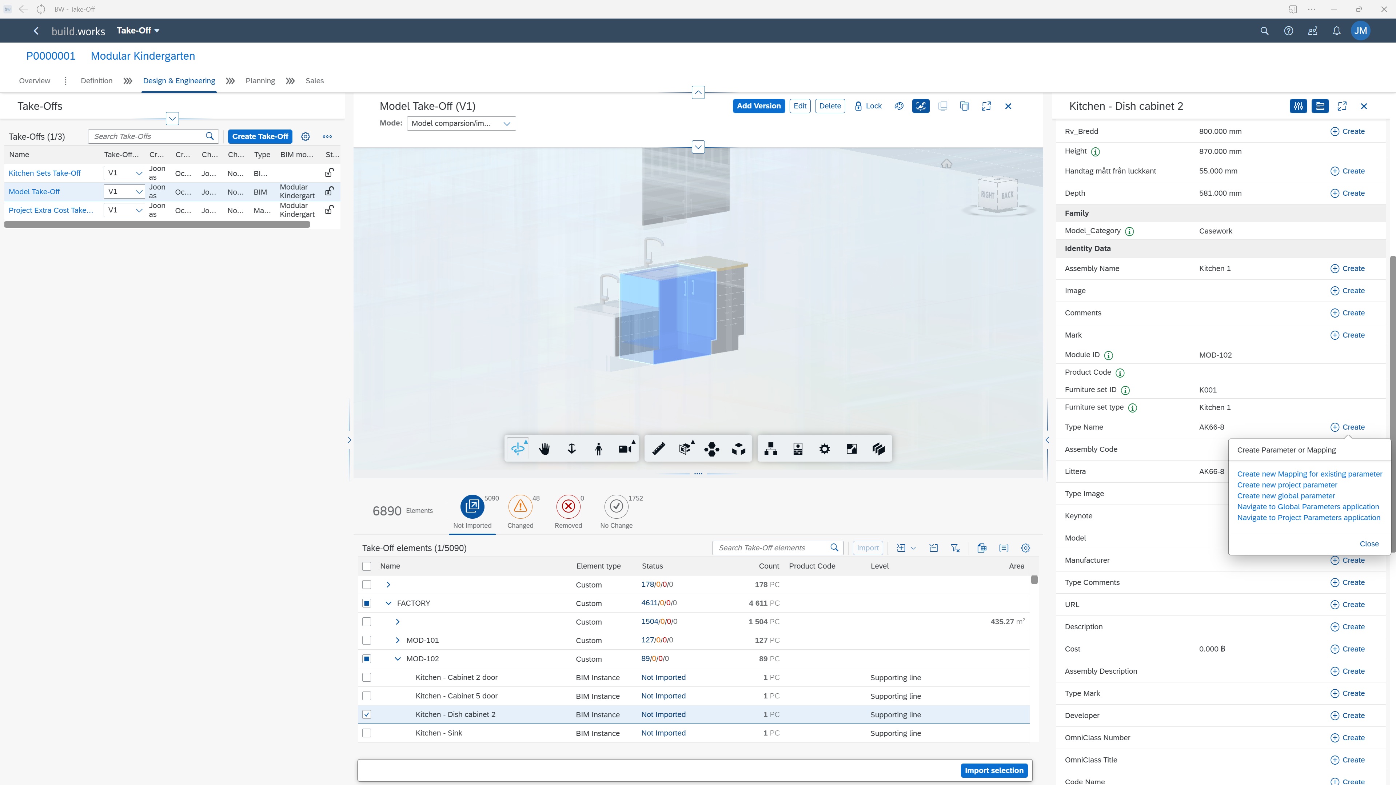Expand the MOD-101 tree node

point(397,640)
